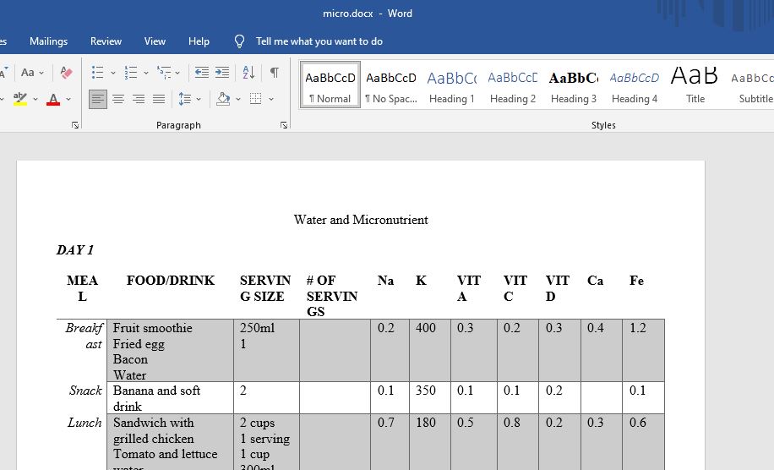Apply Borders icon

point(256,99)
